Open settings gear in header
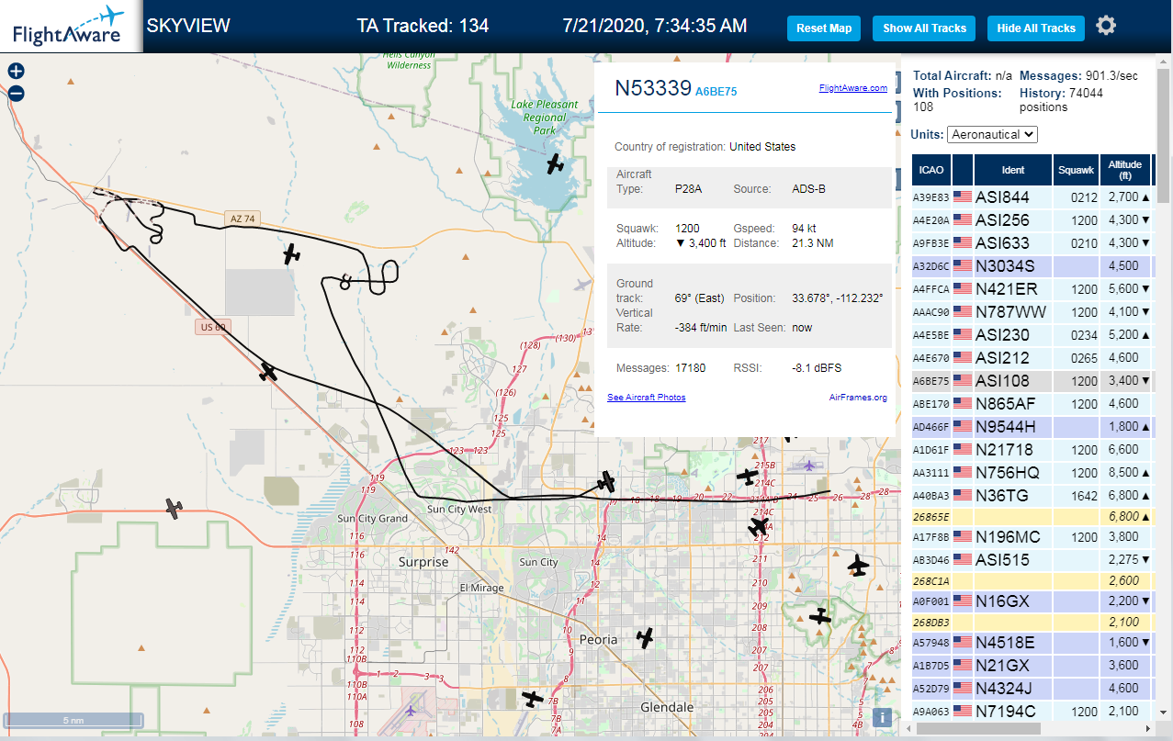The width and height of the screenshot is (1173, 741). (1106, 26)
